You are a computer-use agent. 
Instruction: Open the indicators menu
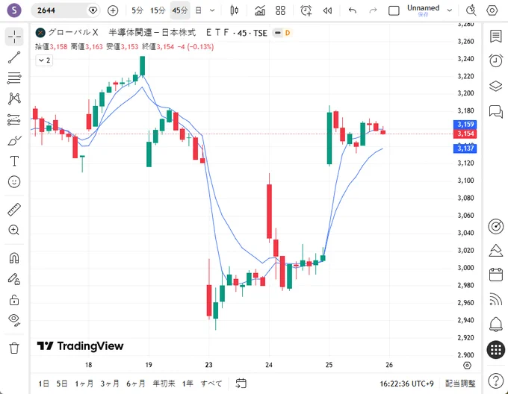(260, 10)
